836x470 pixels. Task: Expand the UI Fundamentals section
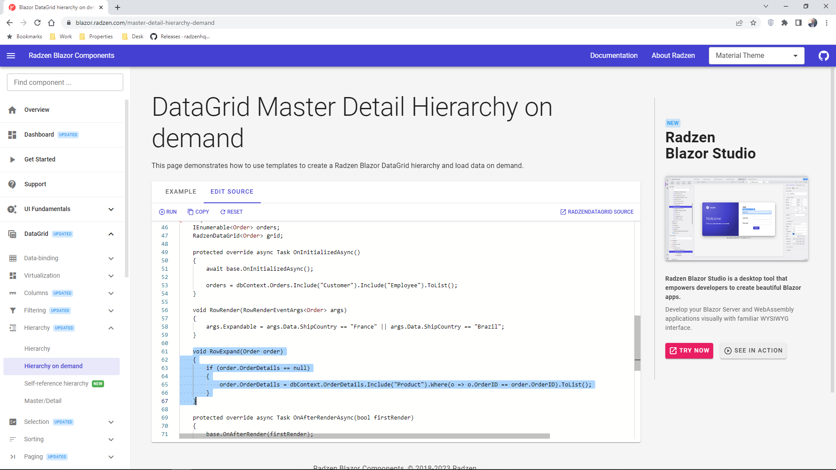(111, 209)
